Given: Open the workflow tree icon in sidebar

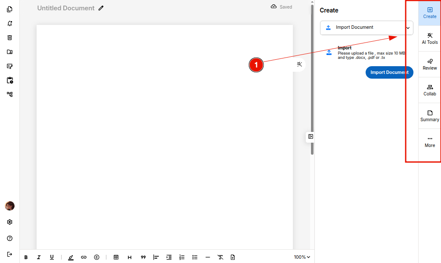Looking at the screenshot, I should (9, 94).
